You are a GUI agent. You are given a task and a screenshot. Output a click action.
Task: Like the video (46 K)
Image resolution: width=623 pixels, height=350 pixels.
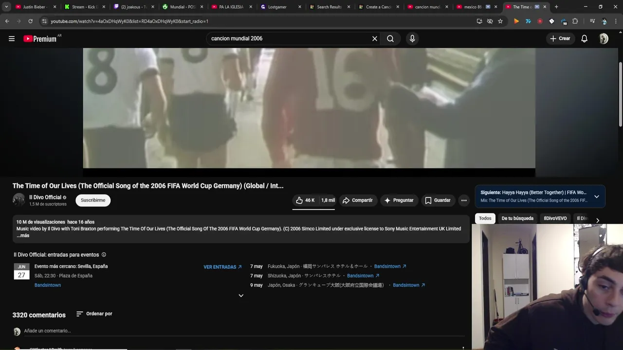click(x=305, y=200)
